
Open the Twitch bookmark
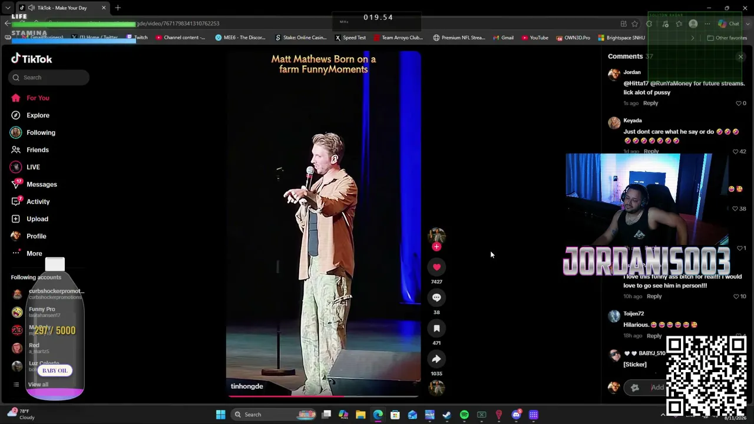[137, 38]
